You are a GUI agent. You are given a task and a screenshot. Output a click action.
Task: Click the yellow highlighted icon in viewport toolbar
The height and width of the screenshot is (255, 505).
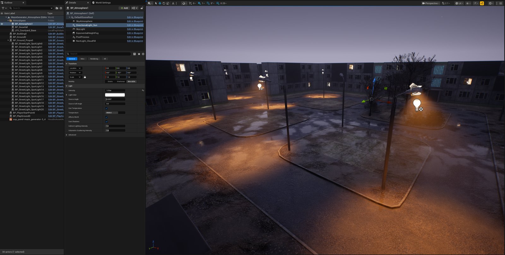pos(482,3)
